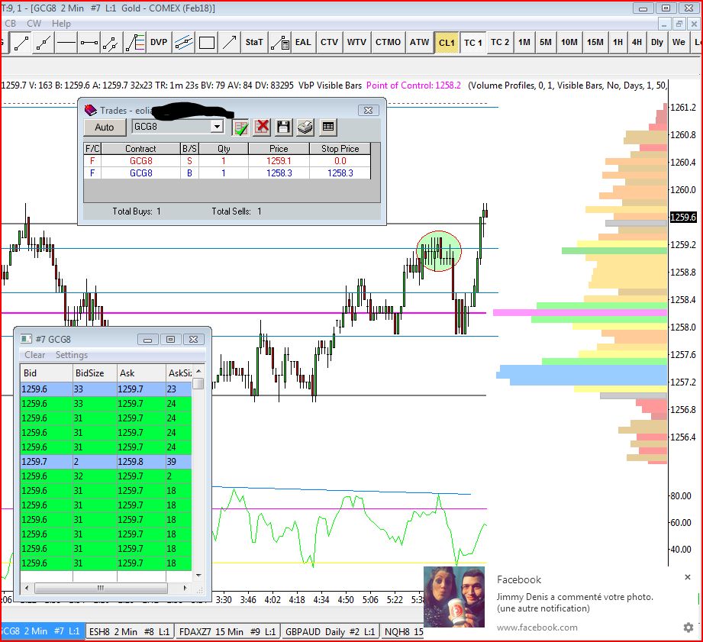Select the CL1 configuration button
This screenshot has height=642, width=703.
pos(447,43)
